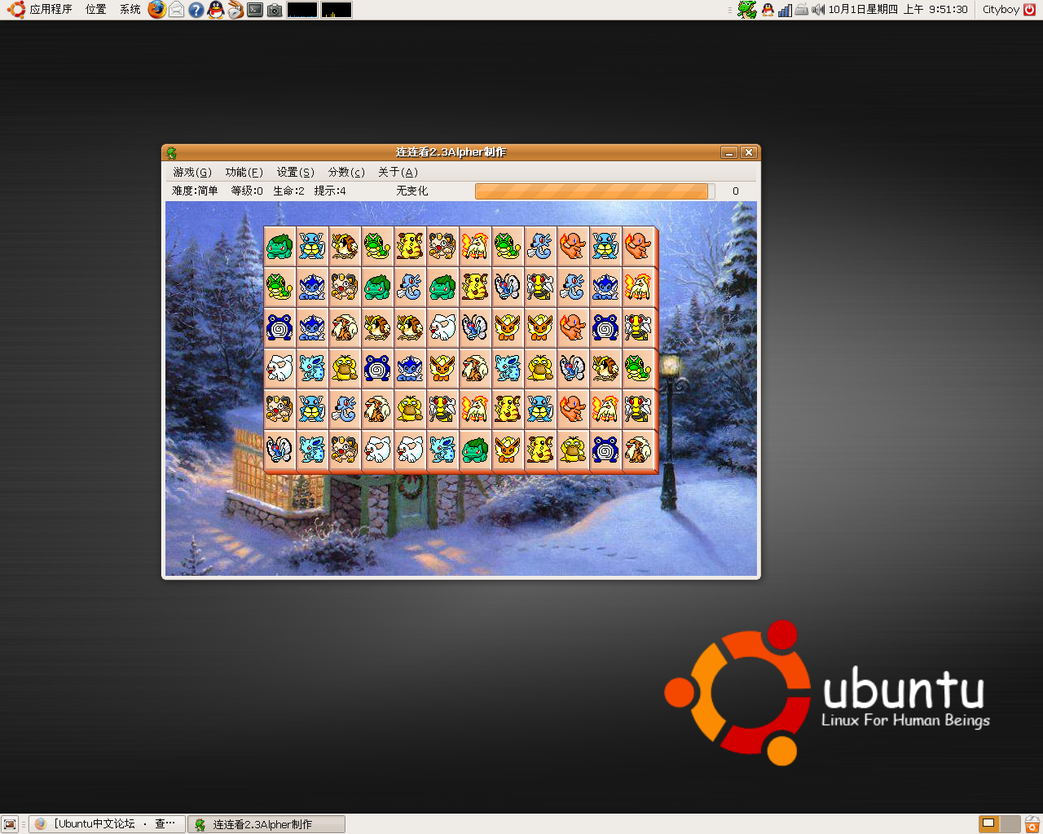Click the green dragon game tray icon
Image resolution: width=1043 pixels, height=834 pixels.
pyautogui.click(x=747, y=10)
